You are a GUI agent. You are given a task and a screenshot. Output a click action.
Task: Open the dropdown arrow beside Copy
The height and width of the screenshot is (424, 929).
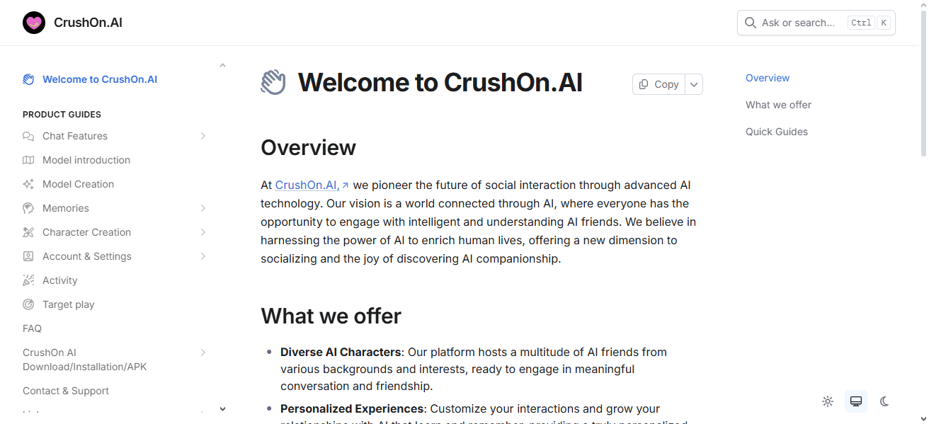694,84
